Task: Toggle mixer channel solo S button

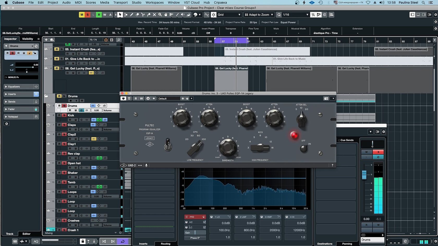Action: point(378,152)
